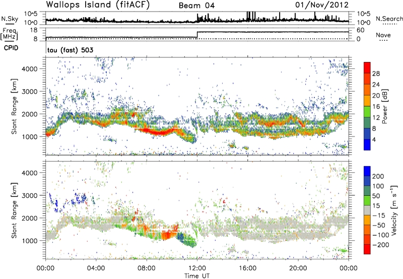Viewport: 403px width, 279px height.
Task: Click the red segment of Power colorbar
Action: pyautogui.click(x=367, y=67)
